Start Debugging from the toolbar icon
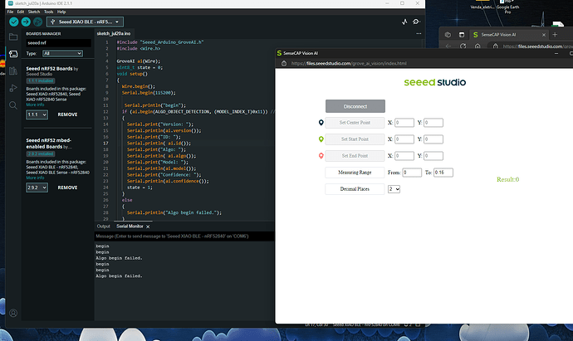The height and width of the screenshot is (341, 573). click(x=37, y=22)
